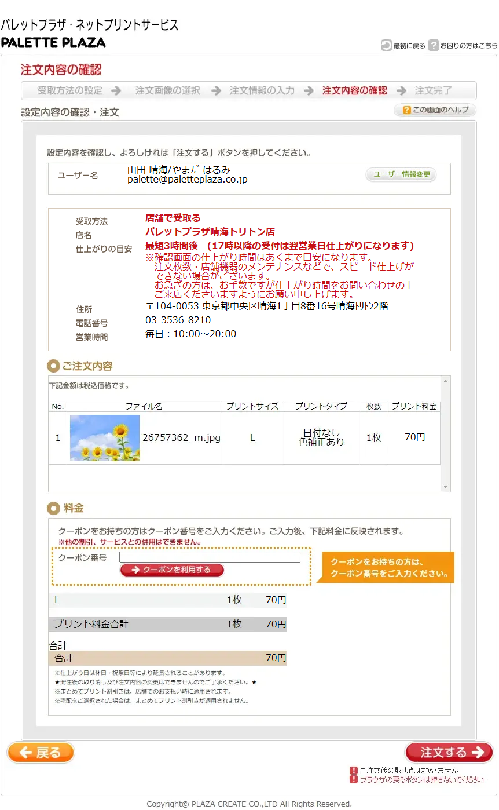
Task: Select the 受取方法の設定 step
Action: click(70, 90)
